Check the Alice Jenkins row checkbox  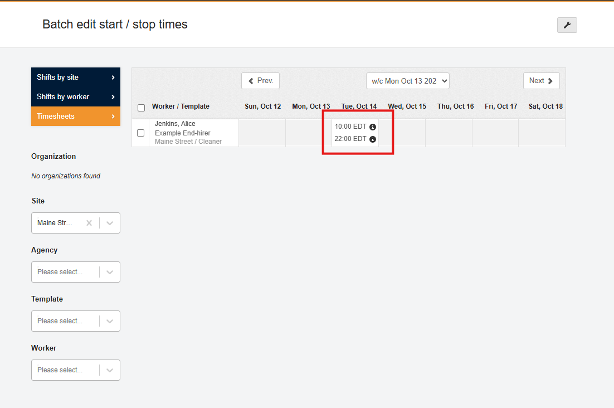(141, 133)
